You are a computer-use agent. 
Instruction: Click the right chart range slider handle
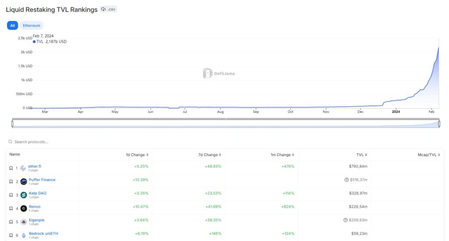point(439,124)
